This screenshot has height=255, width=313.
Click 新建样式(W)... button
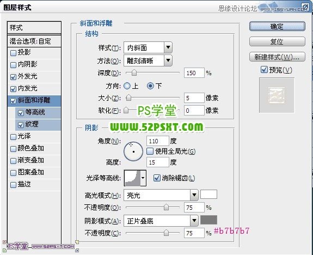point(277,57)
